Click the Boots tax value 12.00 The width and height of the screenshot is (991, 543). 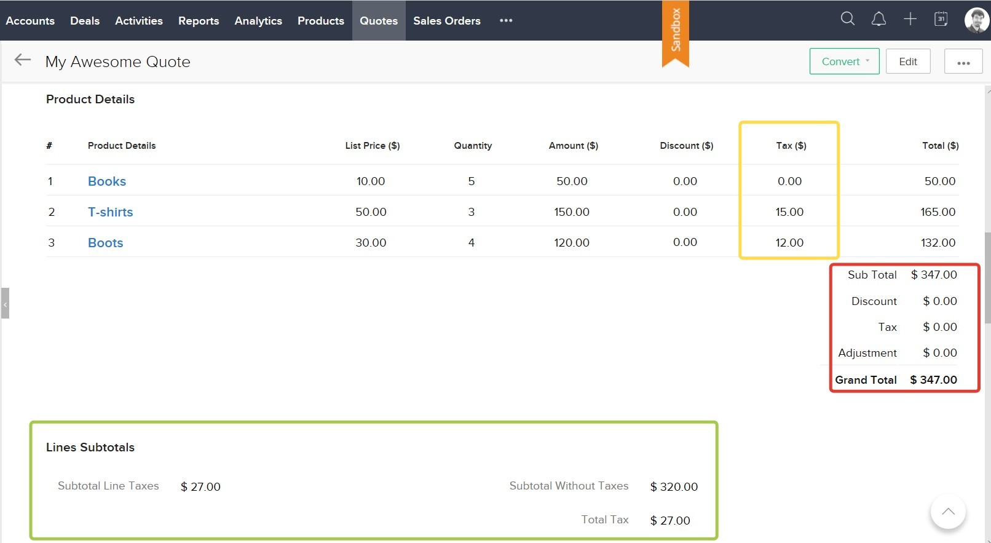click(x=789, y=243)
